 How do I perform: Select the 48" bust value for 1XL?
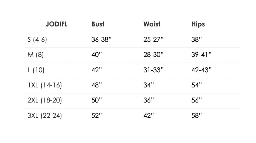tap(96, 85)
